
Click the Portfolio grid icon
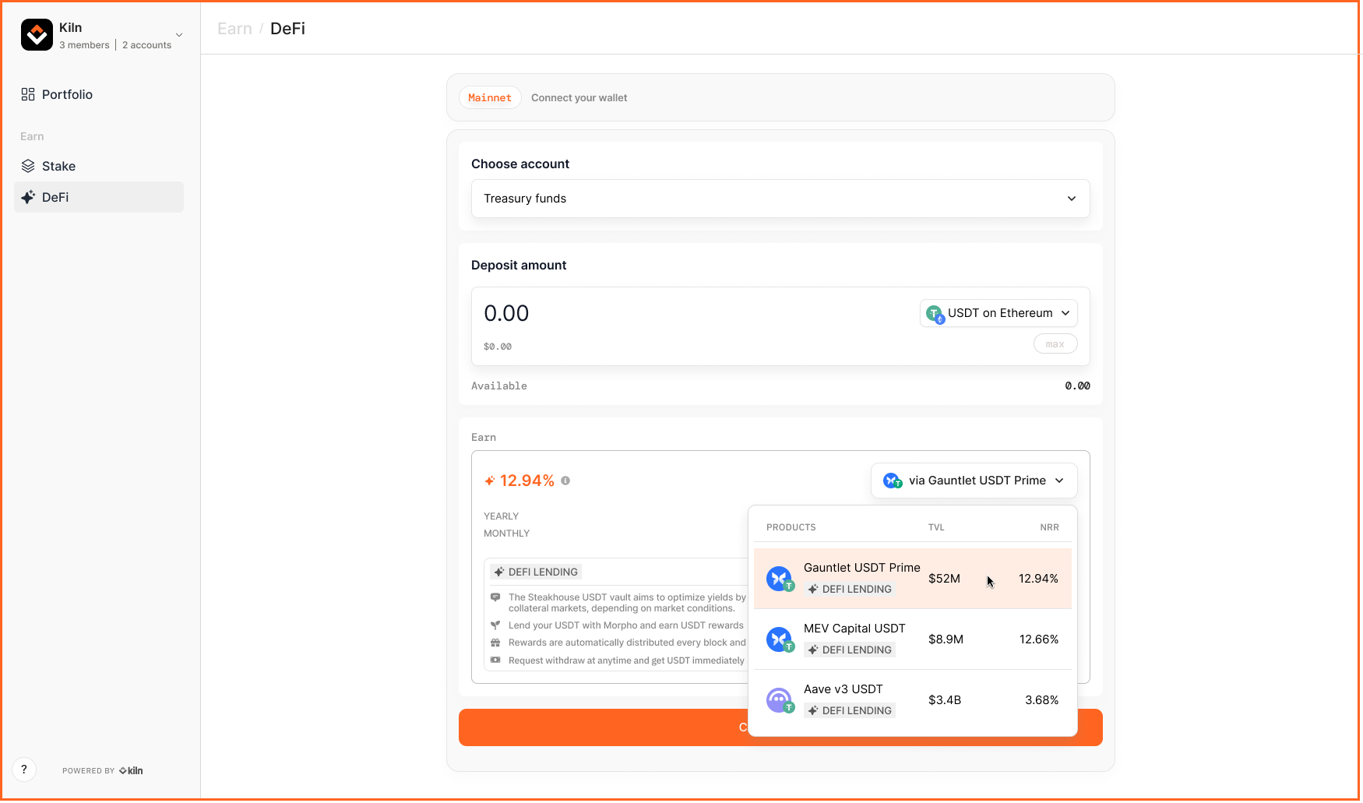coord(28,94)
